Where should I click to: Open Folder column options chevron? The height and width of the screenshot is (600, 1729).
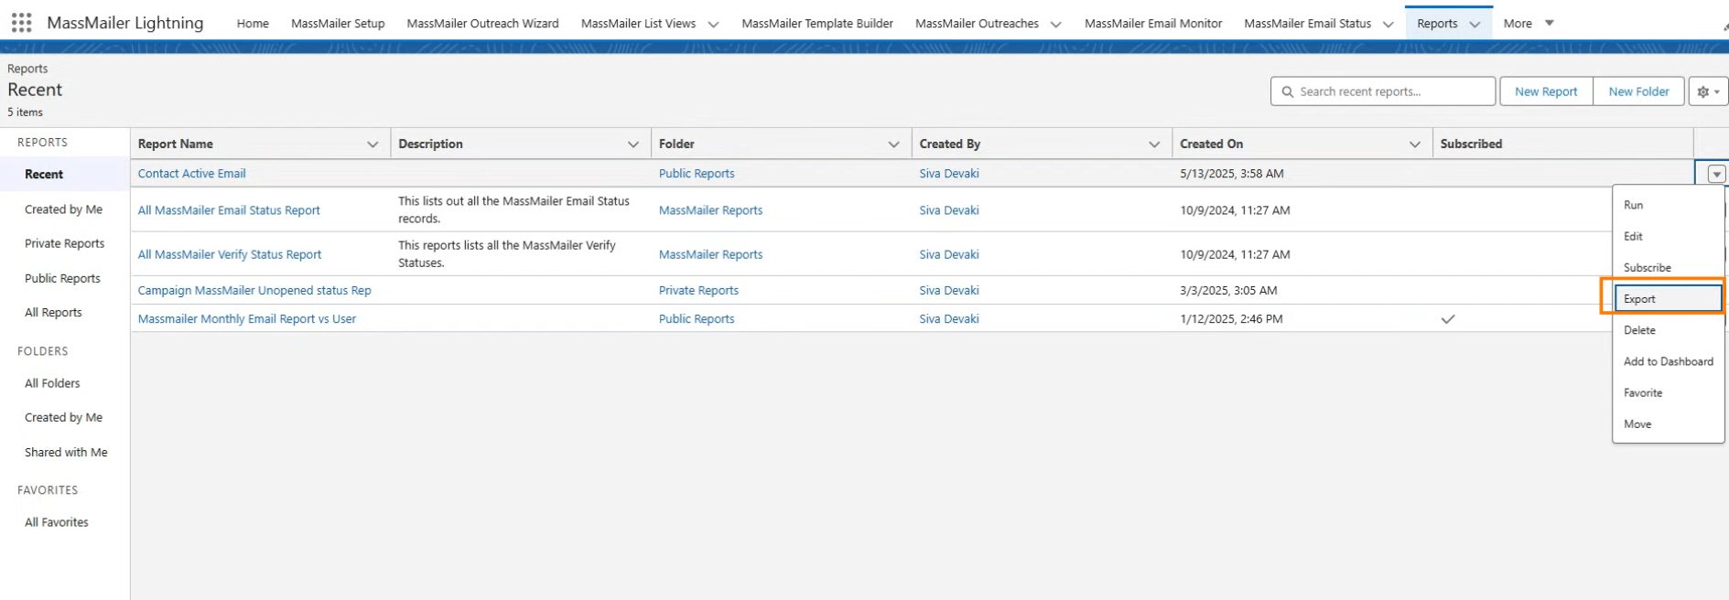tap(893, 145)
